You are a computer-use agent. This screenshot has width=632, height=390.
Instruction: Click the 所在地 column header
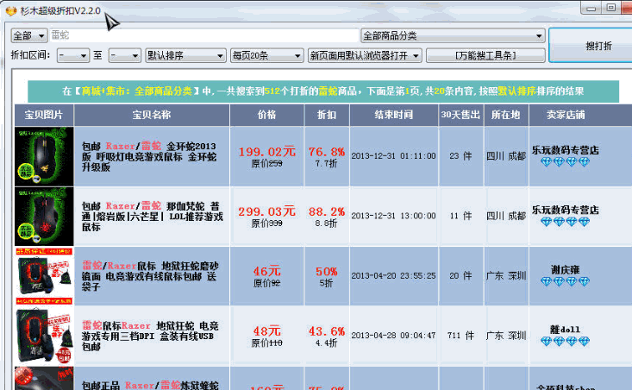[506, 115]
